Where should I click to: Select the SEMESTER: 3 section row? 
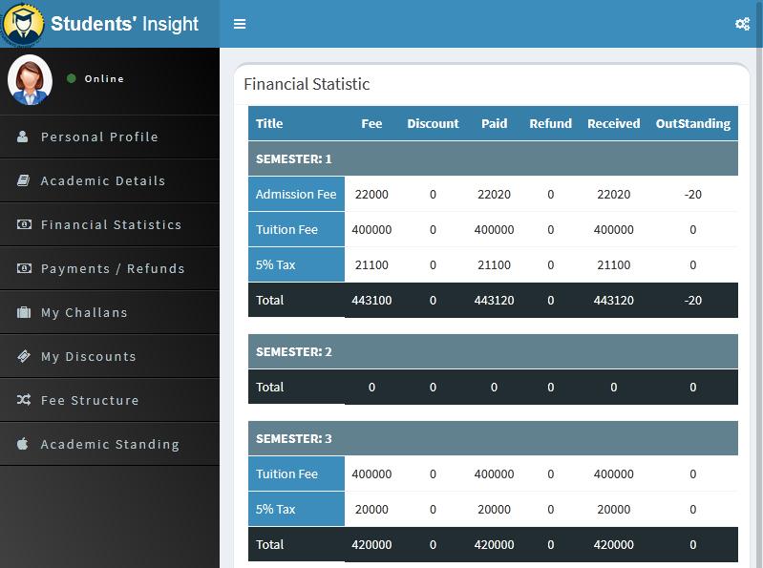click(x=493, y=438)
